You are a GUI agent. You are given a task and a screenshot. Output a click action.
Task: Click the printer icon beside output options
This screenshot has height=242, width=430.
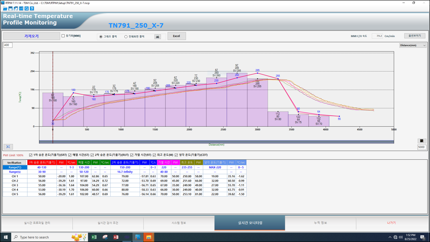coord(157,37)
